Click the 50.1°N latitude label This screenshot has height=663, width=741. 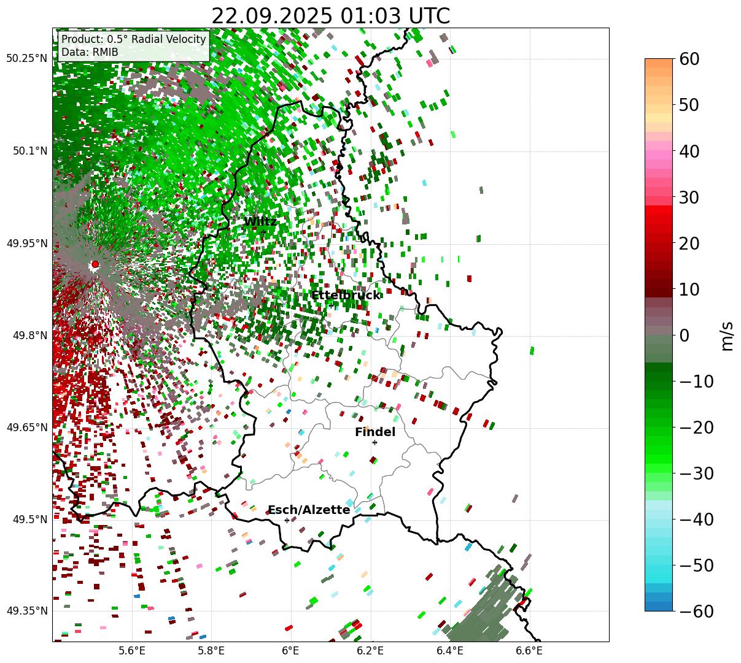tap(29, 151)
